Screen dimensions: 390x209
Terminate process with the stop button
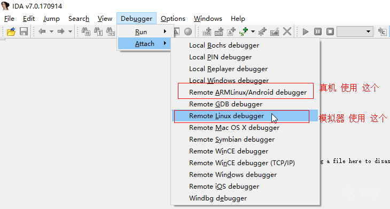[330, 32]
